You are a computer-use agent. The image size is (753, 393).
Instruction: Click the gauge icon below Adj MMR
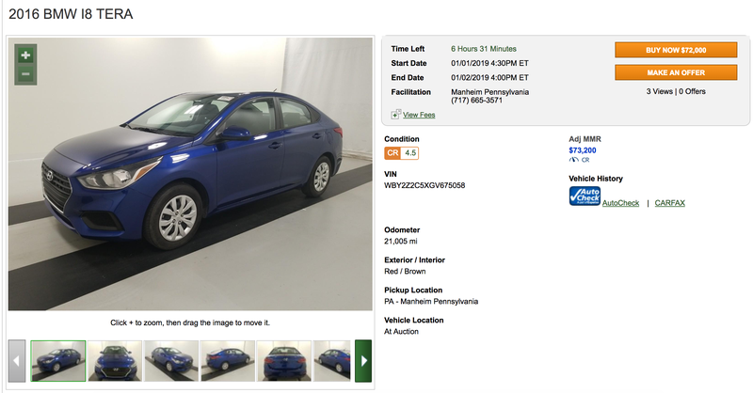574,160
